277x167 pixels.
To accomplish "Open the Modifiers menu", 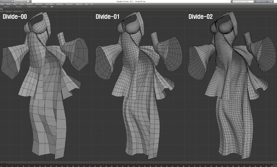I will point(30,4).
